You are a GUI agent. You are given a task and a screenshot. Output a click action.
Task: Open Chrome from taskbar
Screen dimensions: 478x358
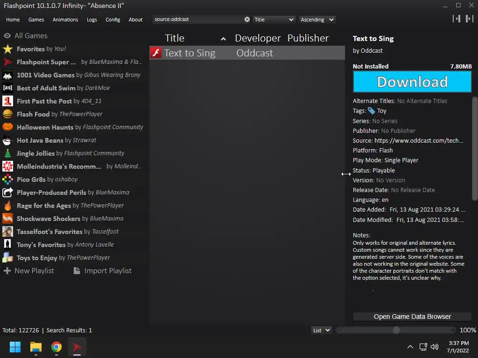coord(56,347)
